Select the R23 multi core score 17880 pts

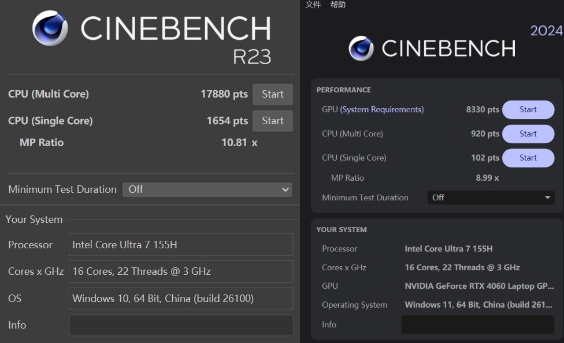[224, 94]
